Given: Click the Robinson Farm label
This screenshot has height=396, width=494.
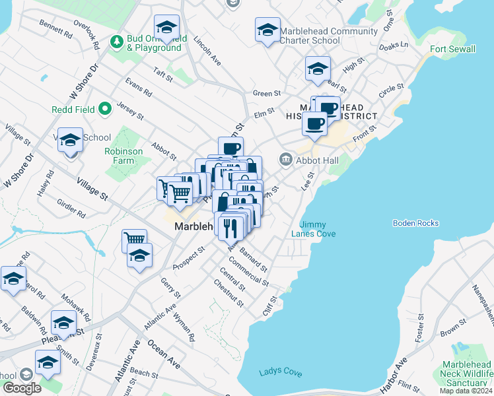Looking at the screenshot, I should coord(123,156).
